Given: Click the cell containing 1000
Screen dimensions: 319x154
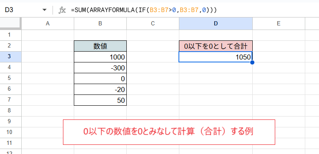Looking at the screenshot, I should tap(100, 57).
